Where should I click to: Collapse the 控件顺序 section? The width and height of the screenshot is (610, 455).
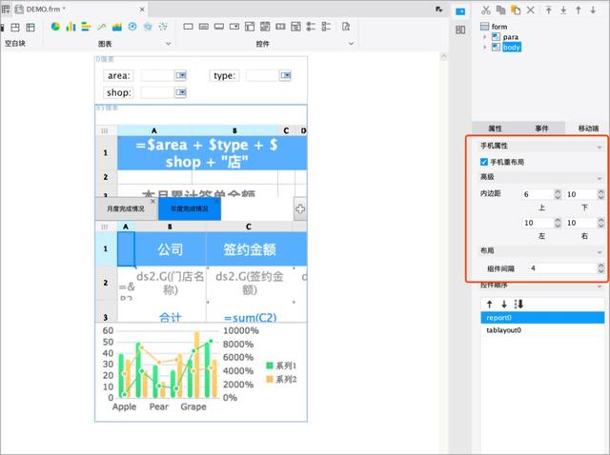pos(600,287)
